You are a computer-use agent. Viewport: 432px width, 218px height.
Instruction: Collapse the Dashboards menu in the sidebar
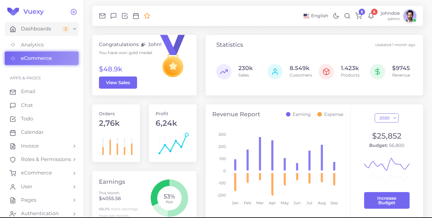tap(74, 29)
